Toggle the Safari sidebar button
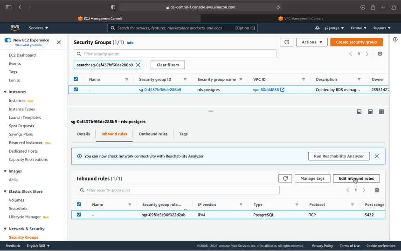The height and width of the screenshot is (251, 401). click(x=8, y=7)
